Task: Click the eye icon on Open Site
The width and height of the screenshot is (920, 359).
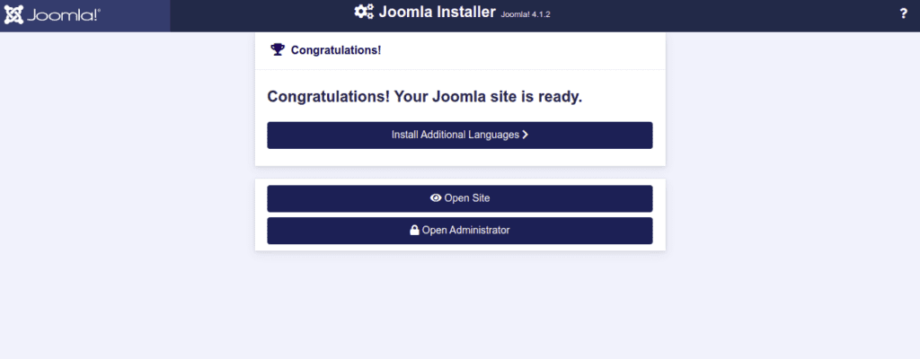Action: point(436,198)
